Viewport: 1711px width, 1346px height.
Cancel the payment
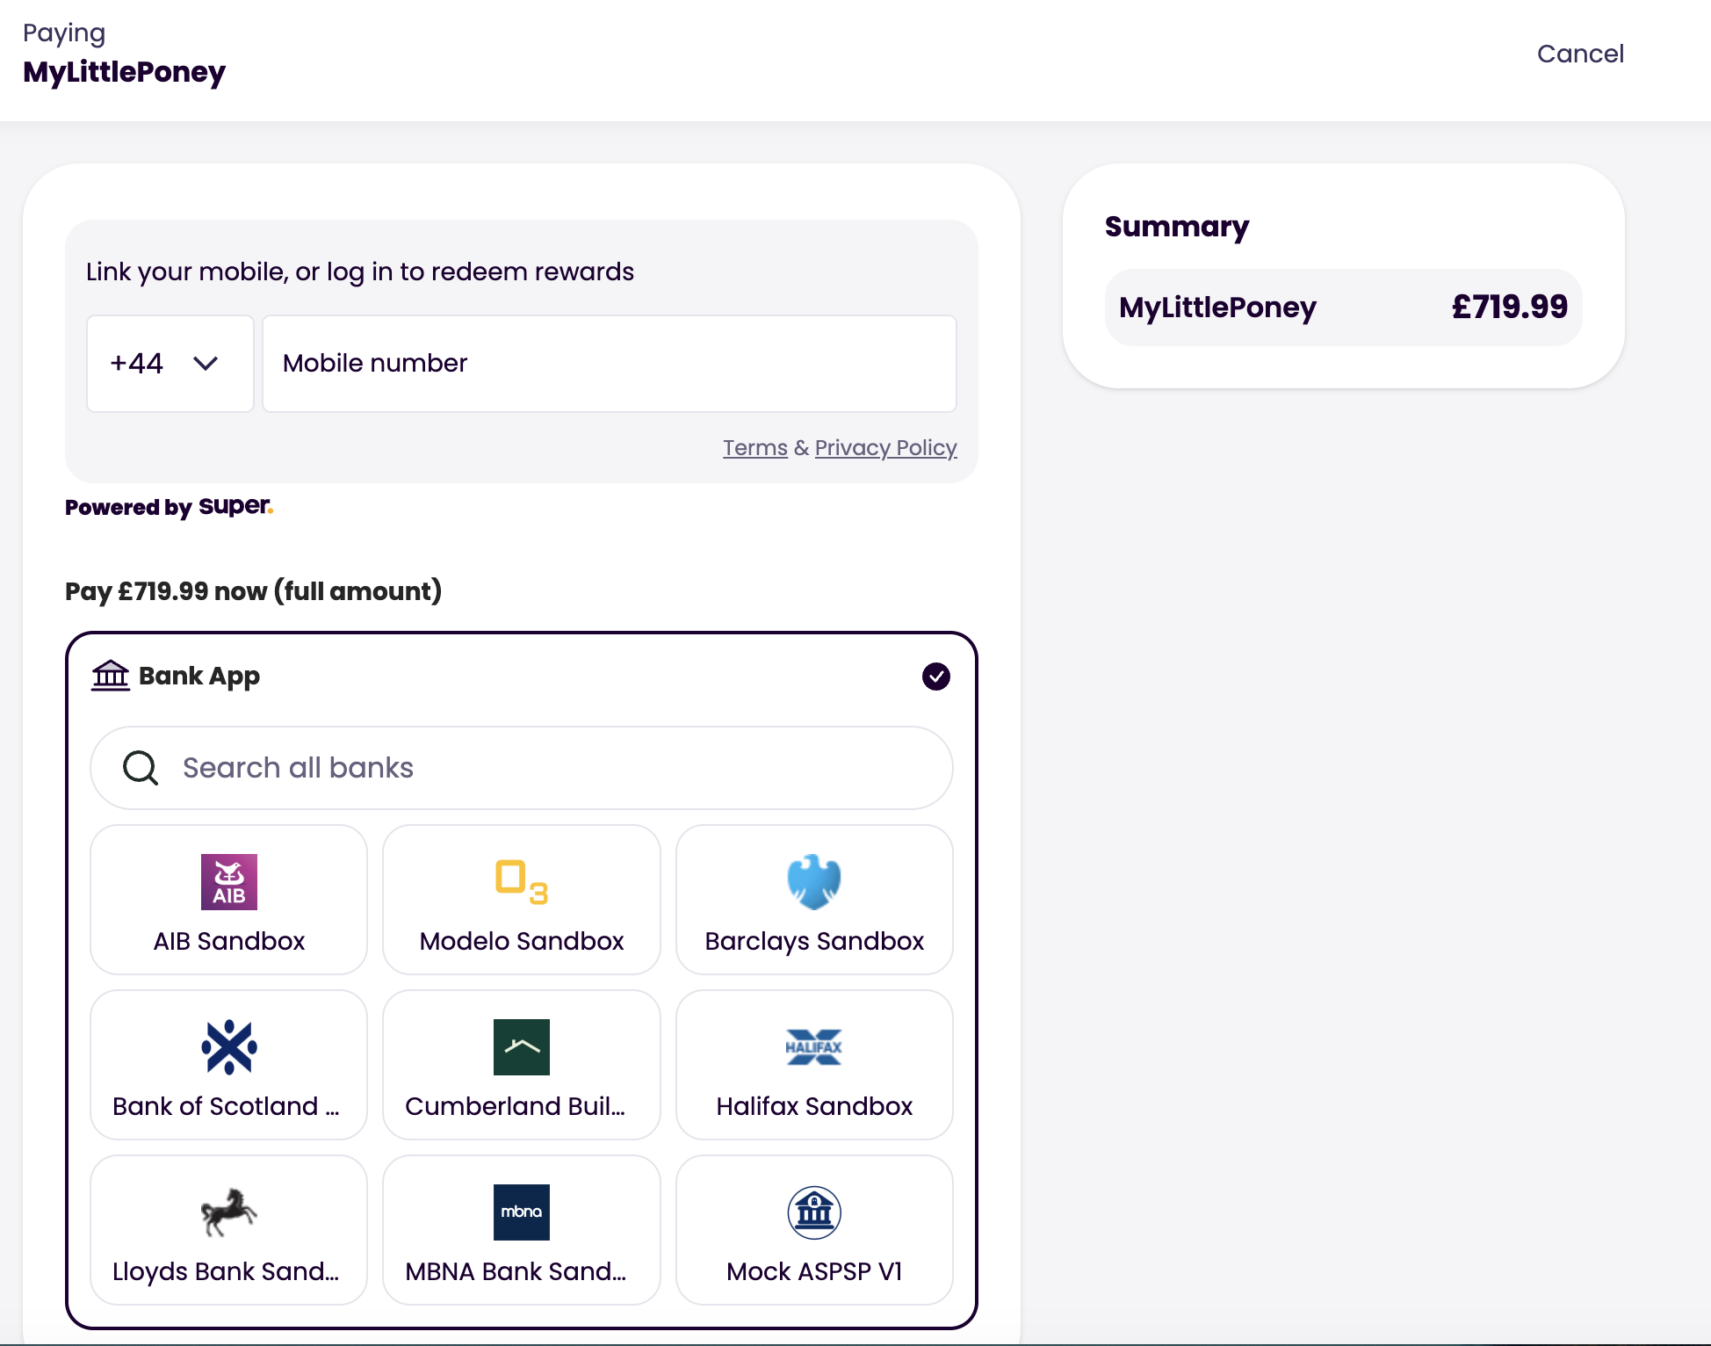1580,54
